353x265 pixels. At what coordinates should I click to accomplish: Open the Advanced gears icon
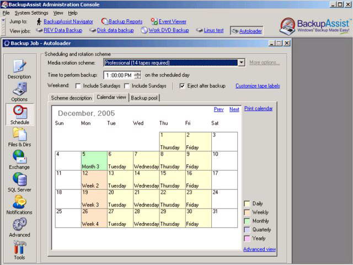[20, 225]
